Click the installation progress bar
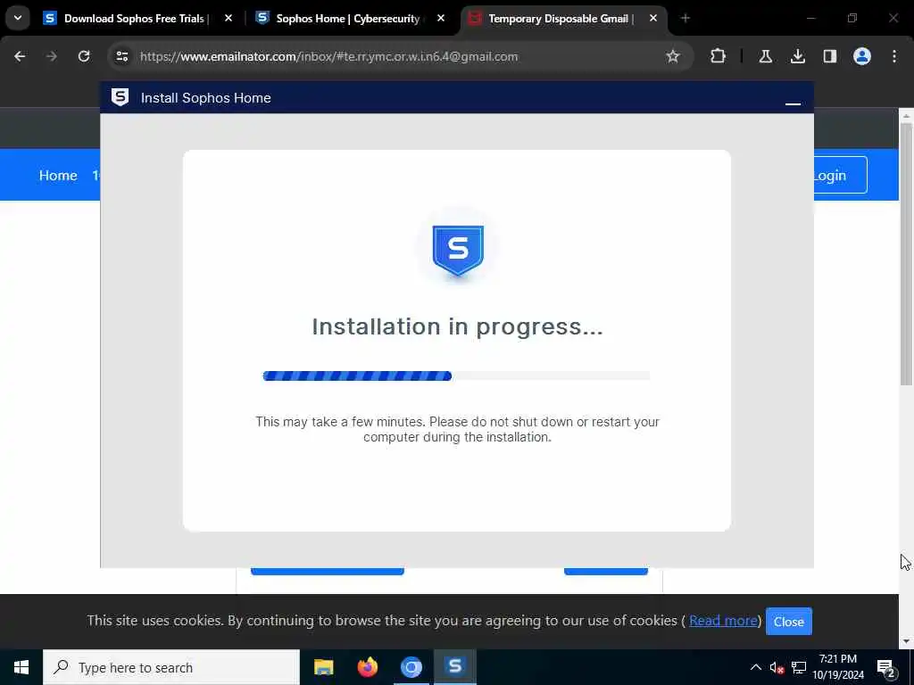The image size is (914, 685). click(456, 376)
